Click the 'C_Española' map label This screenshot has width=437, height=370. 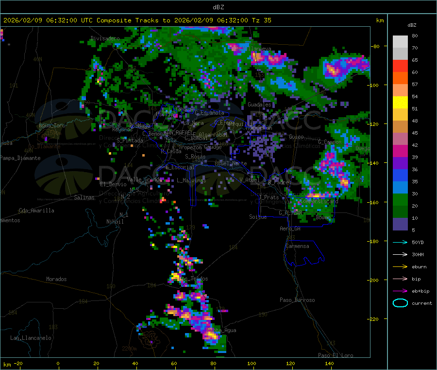209,113
